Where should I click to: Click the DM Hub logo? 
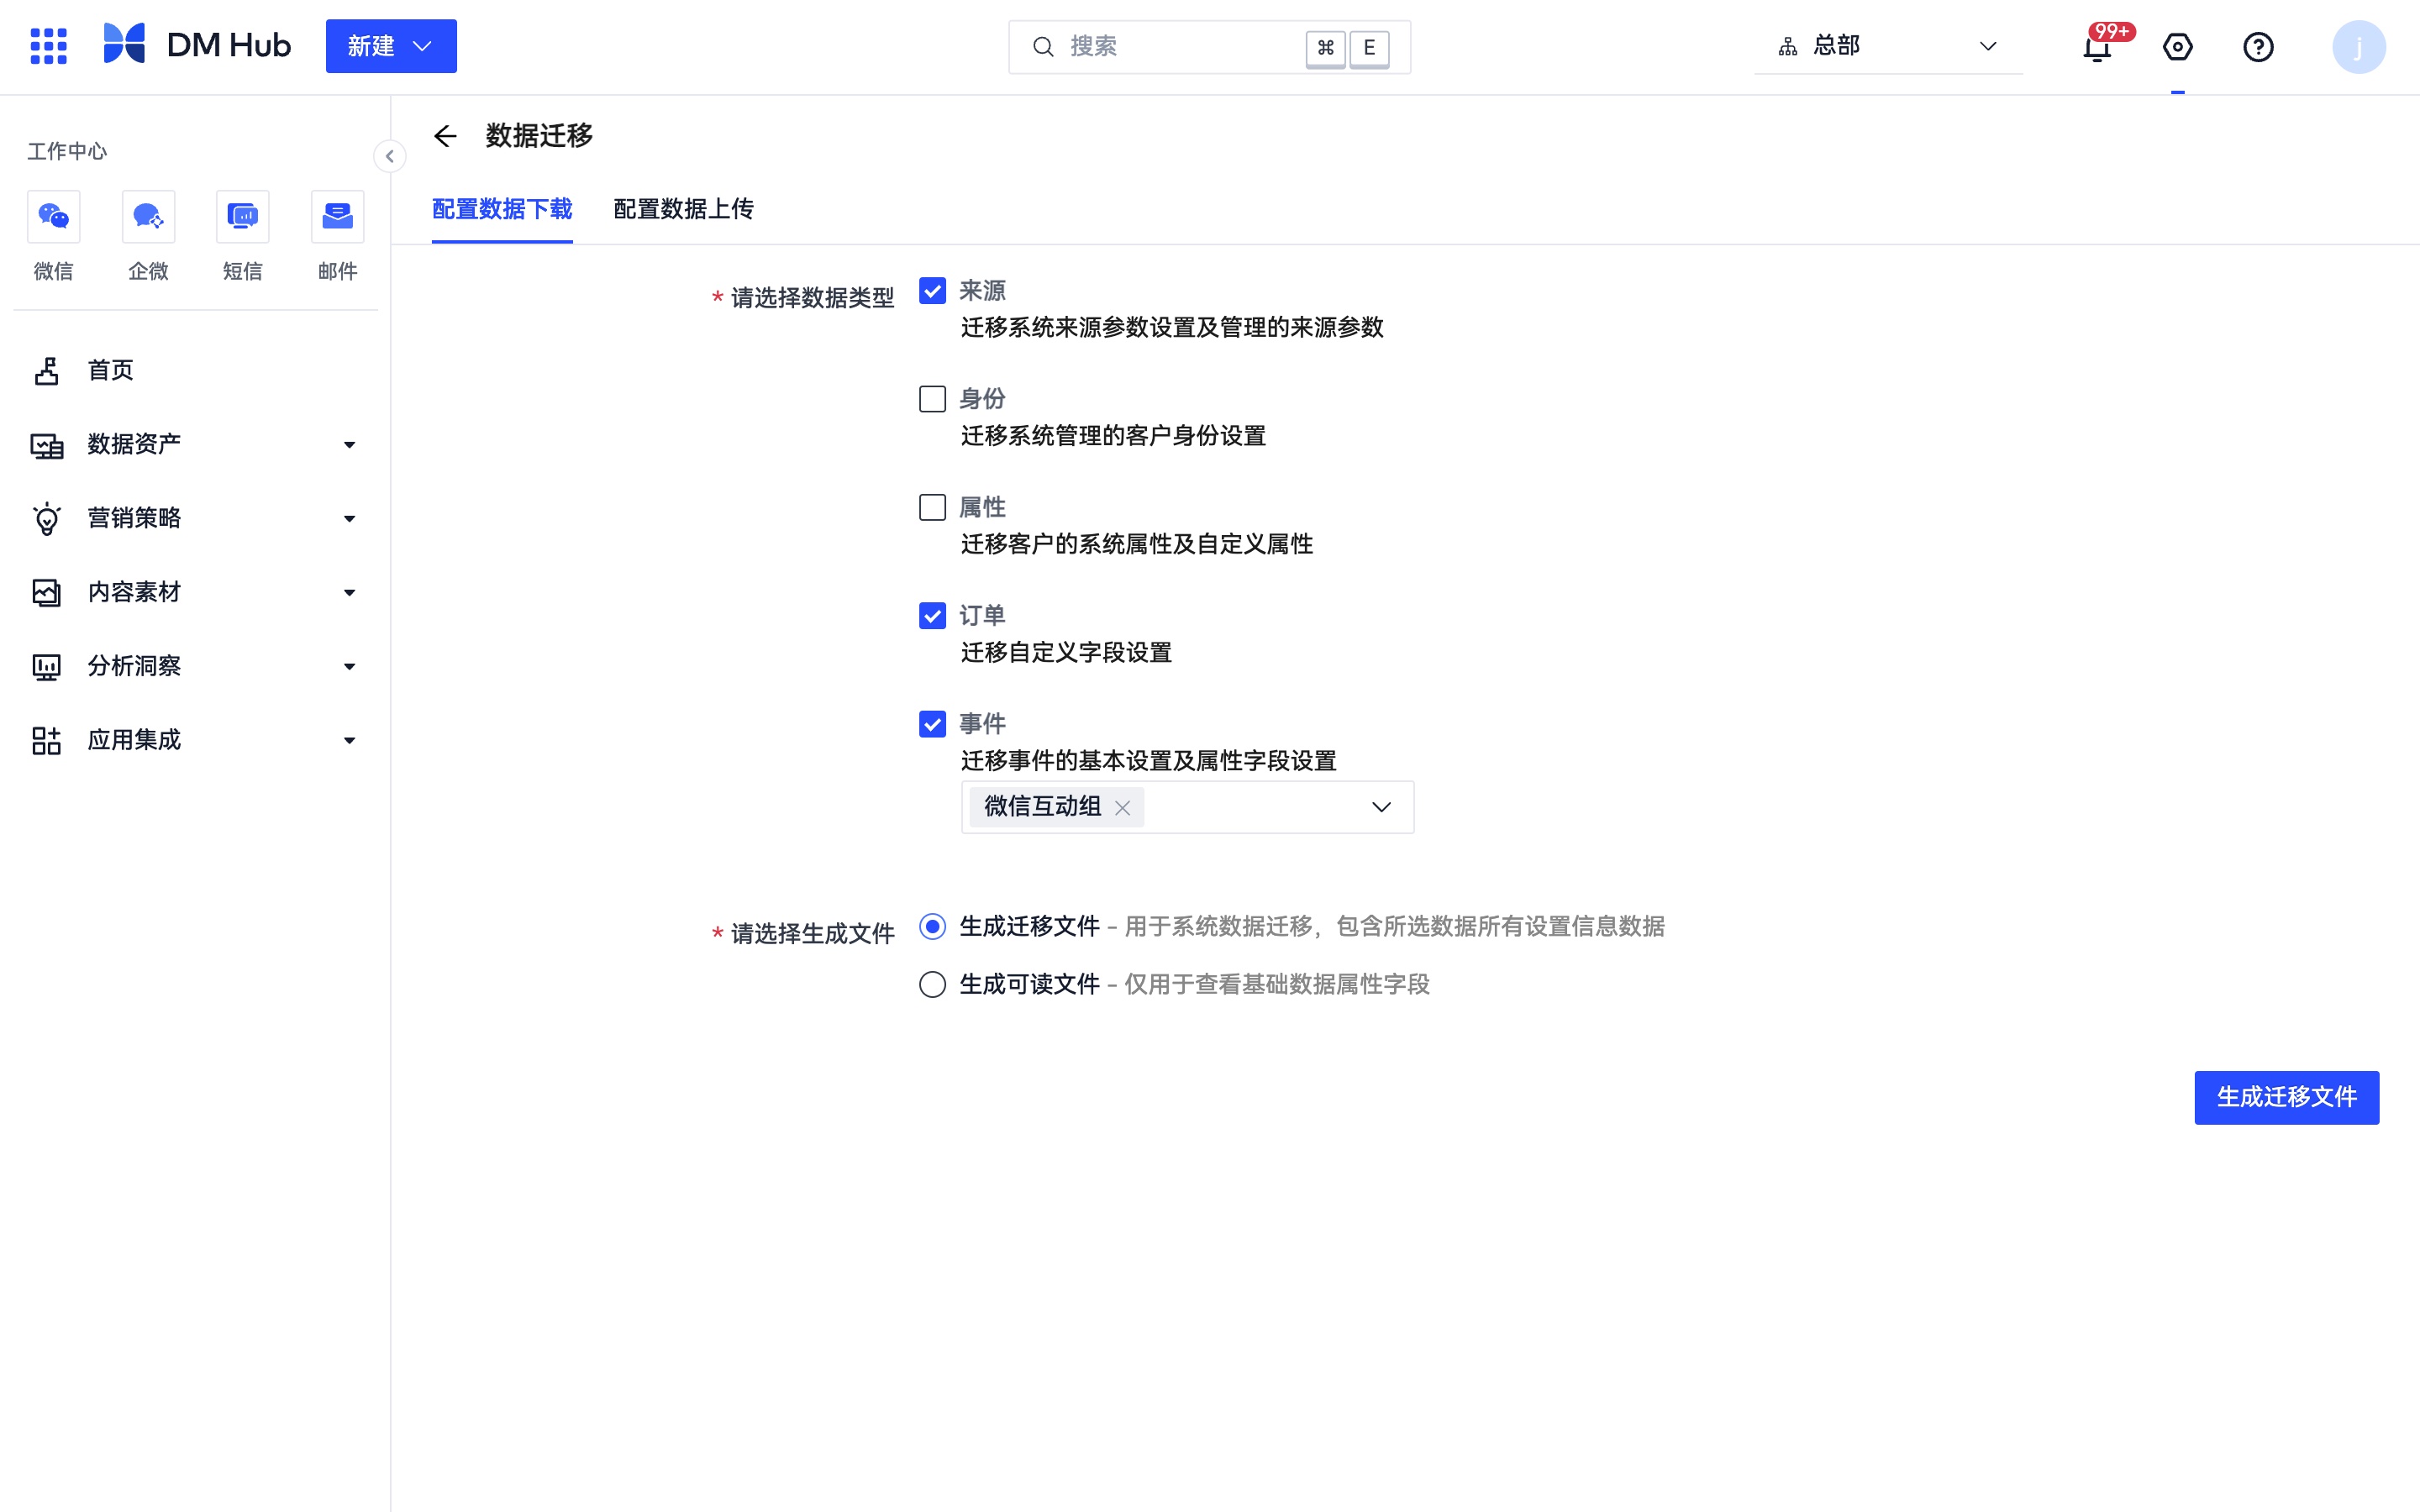tap(197, 45)
